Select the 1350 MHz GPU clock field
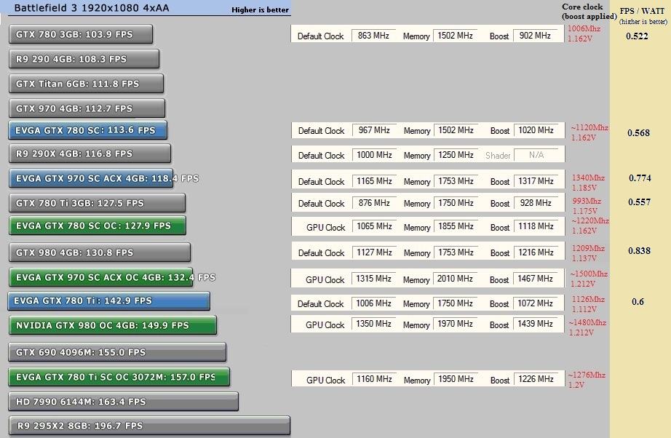This screenshot has width=671, height=438. tap(373, 324)
